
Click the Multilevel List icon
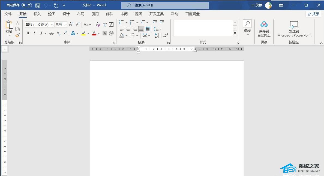click(x=143, y=22)
